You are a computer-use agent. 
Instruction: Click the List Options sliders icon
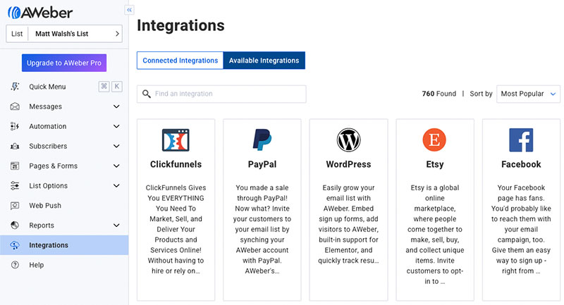point(15,186)
